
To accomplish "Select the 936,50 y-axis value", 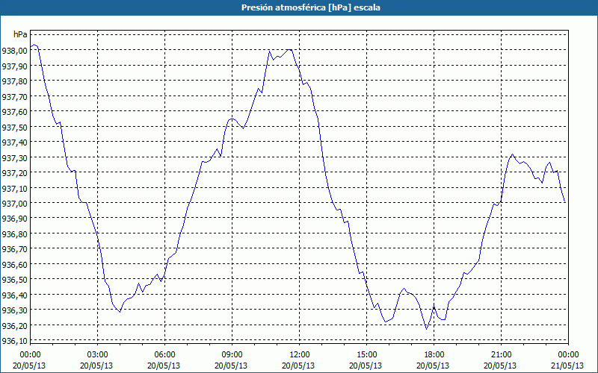I will (x=14, y=279).
